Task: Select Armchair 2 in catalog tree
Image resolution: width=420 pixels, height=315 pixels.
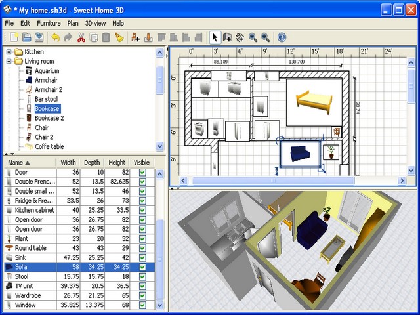Action: tap(49, 90)
